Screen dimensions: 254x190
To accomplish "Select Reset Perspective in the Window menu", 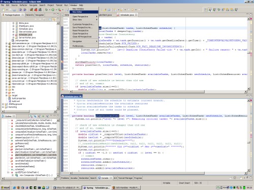I will click(84, 30).
